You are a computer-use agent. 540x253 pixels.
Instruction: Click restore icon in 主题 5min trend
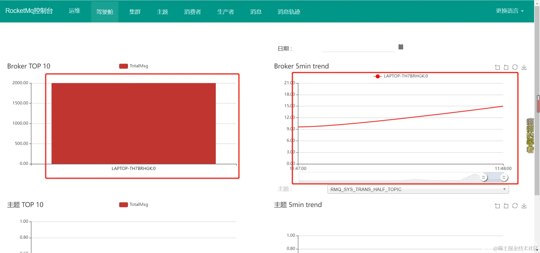[x=515, y=206]
